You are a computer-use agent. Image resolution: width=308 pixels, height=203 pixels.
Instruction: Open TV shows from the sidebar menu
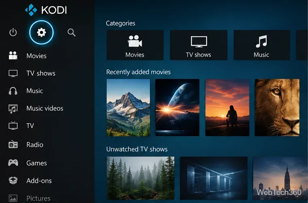tap(41, 73)
